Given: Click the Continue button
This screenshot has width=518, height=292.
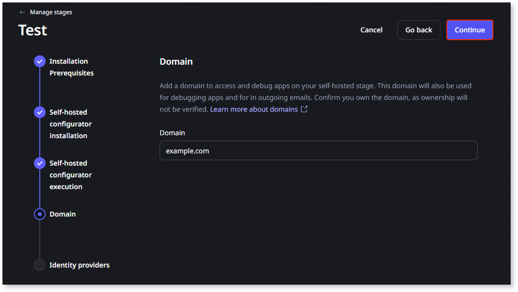Looking at the screenshot, I should pyautogui.click(x=469, y=30).
